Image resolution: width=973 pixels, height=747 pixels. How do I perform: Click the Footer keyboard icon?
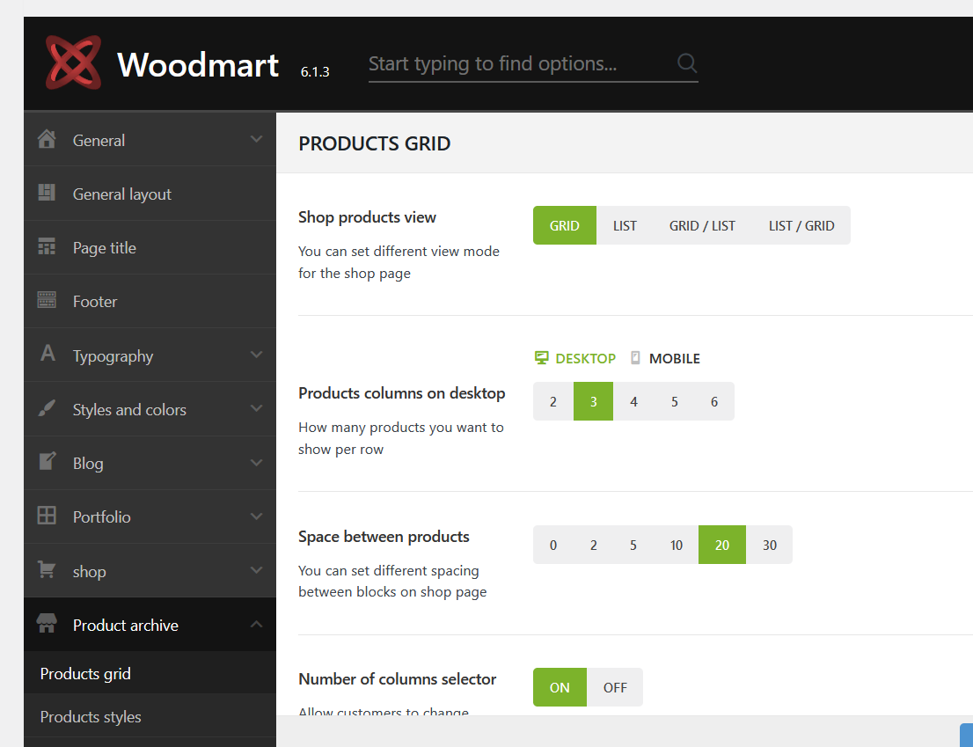click(x=47, y=301)
